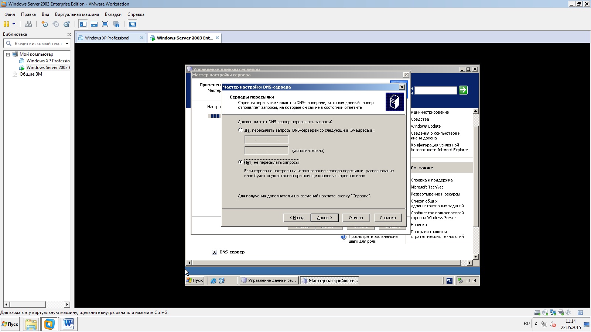Collapse the DNS-сервер section chevron

click(x=214, y=252)
